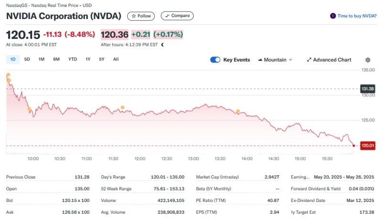Viewport: 382px width, 221px height.
Task: Click Market Cap (intraday) value 2.942T
Action: 272,177
